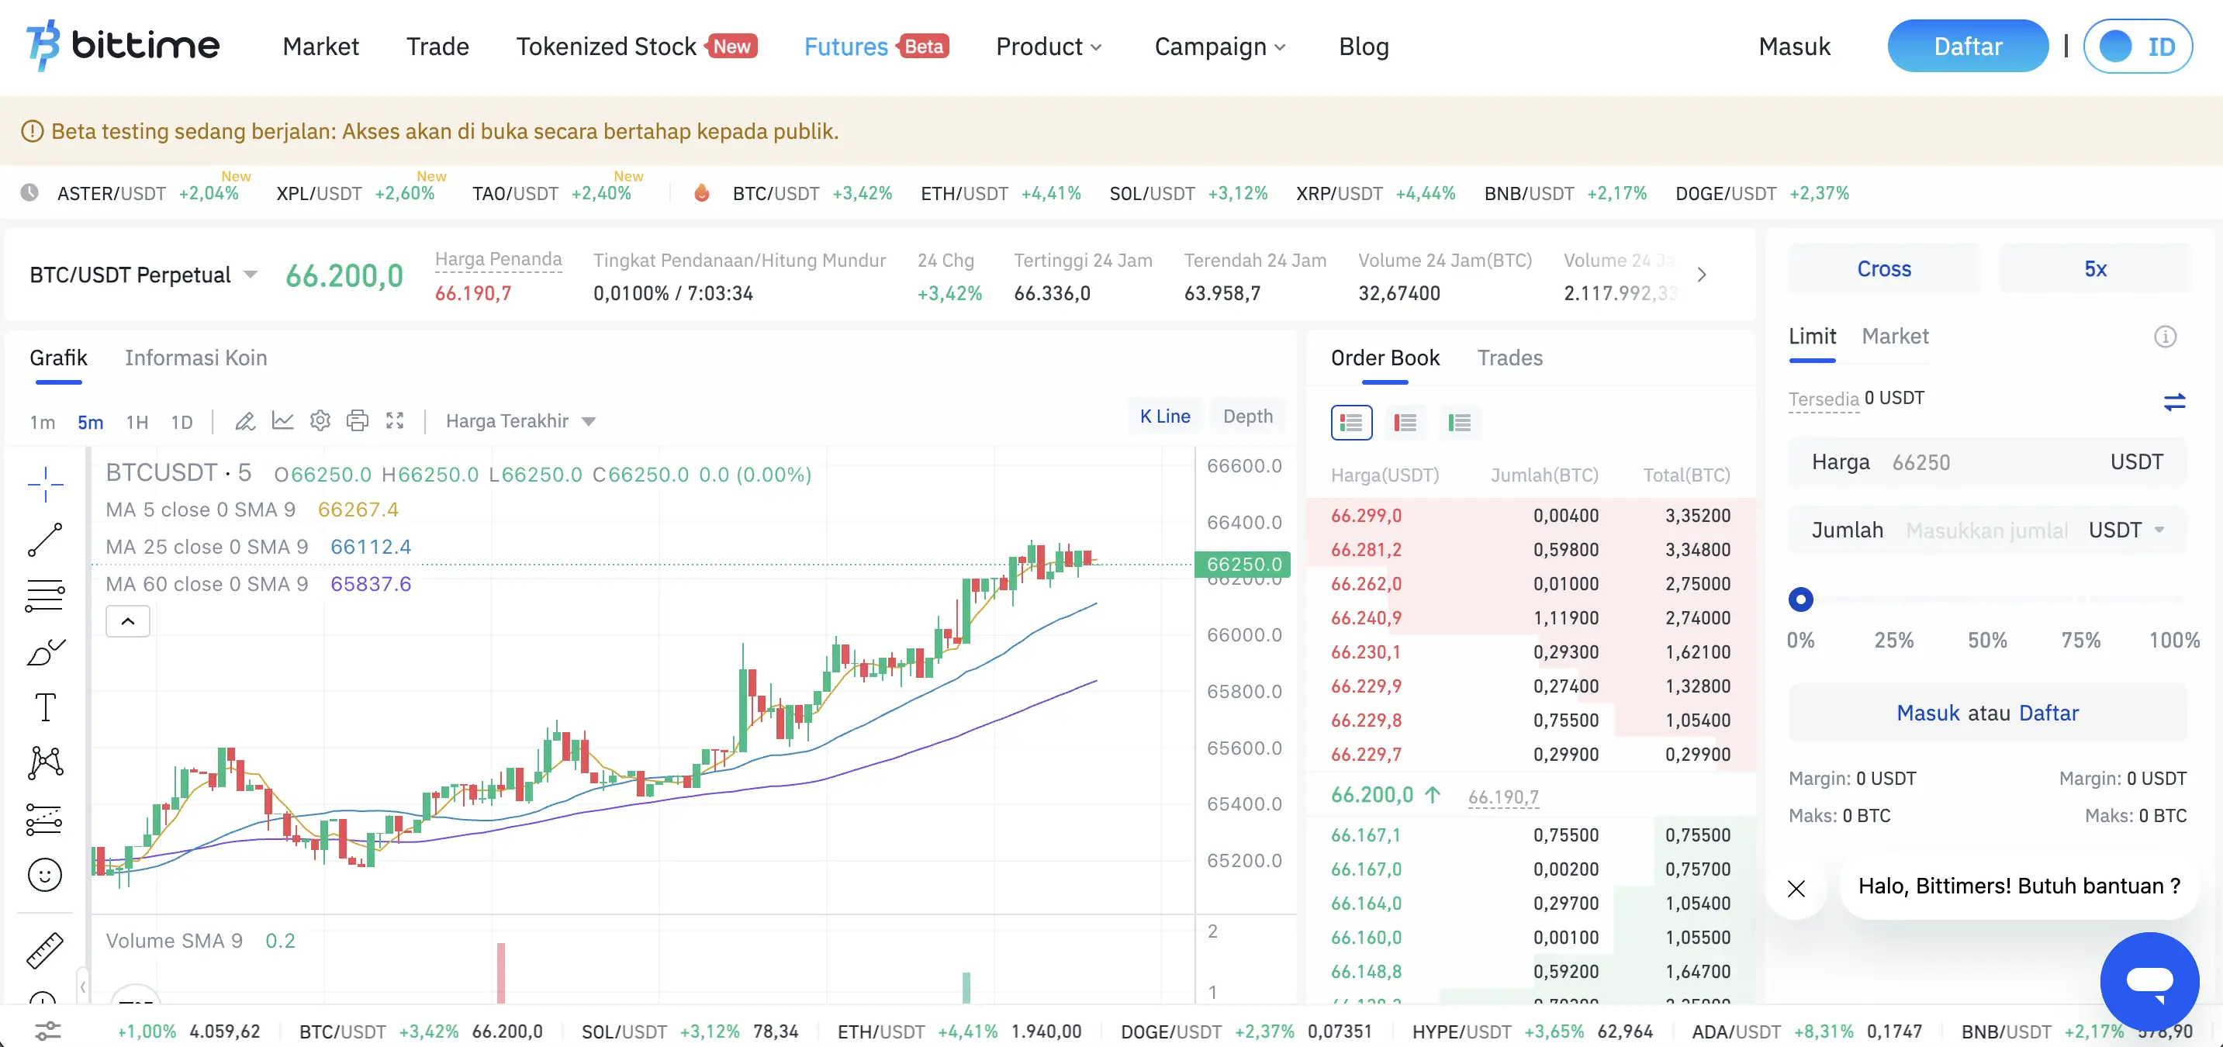Close the Halo Bittimers help popup
The width and height of the screenshot is (2223, 1047).
(1796, 888)
